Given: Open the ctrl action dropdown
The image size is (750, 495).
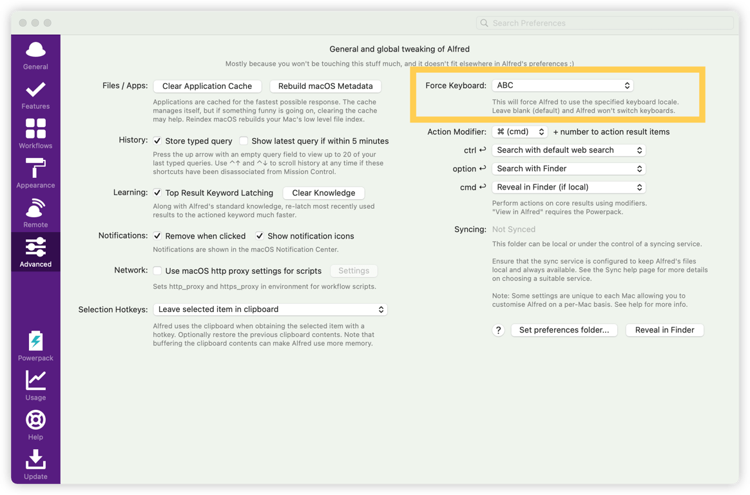Looking at the screenshot, I should click(569, 150).
